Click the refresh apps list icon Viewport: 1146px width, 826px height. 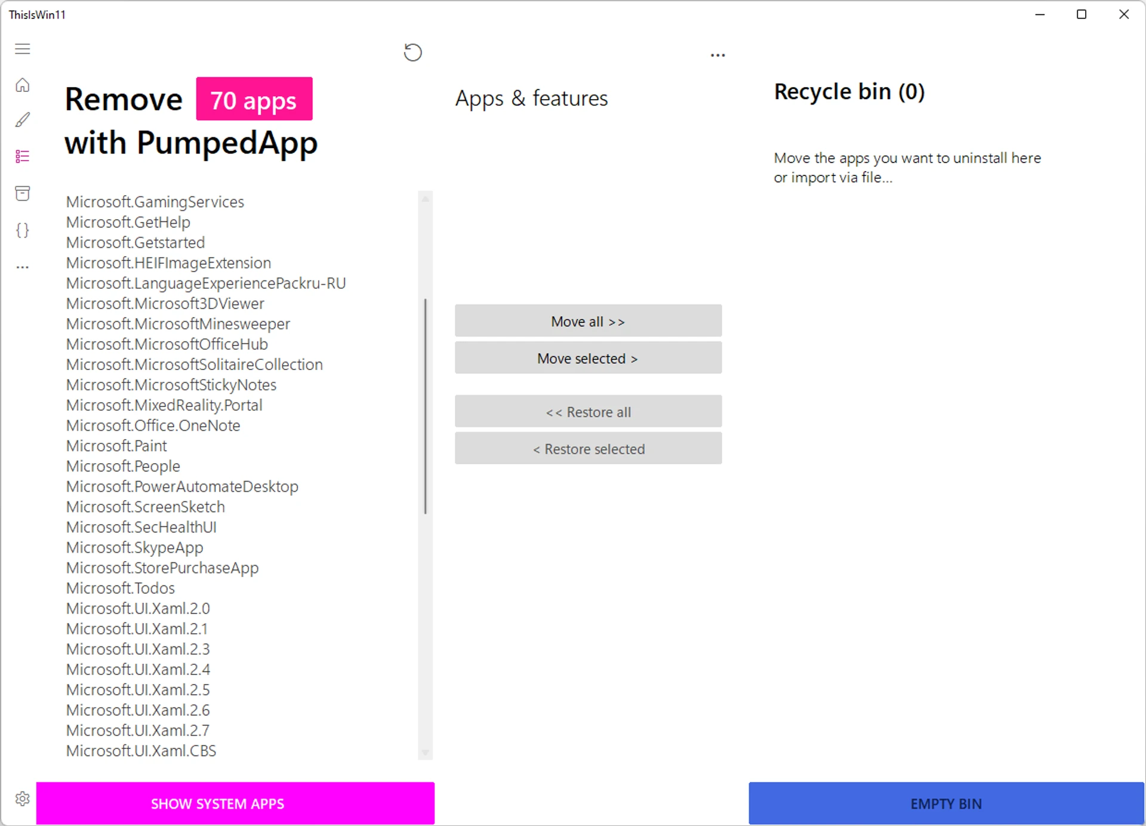[412, 53]
